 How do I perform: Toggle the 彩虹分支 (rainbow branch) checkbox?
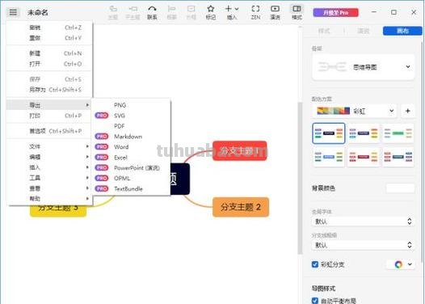(315, 264)
